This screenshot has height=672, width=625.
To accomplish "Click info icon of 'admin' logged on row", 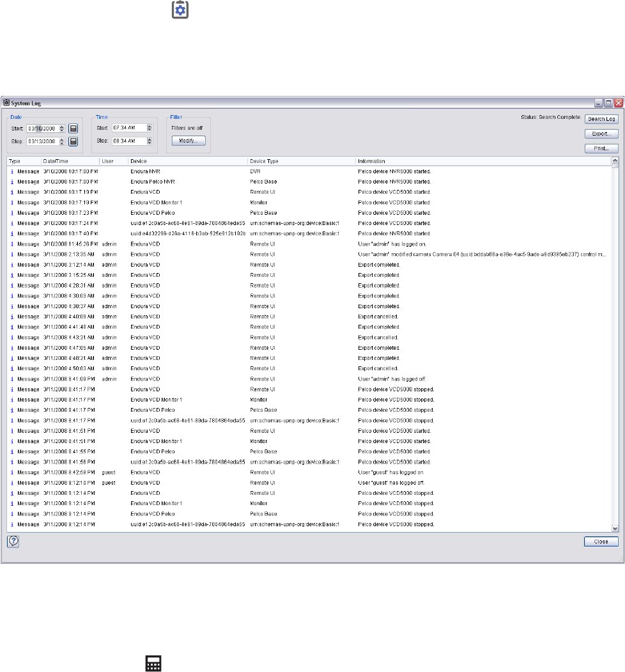I will coord(12,244).
